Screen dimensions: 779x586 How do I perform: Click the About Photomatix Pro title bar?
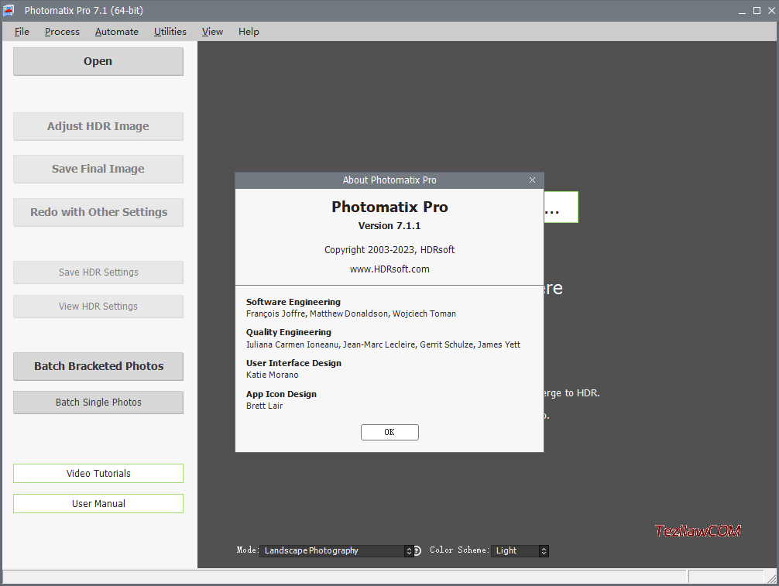pyautogui.click(x=389, y=180)
